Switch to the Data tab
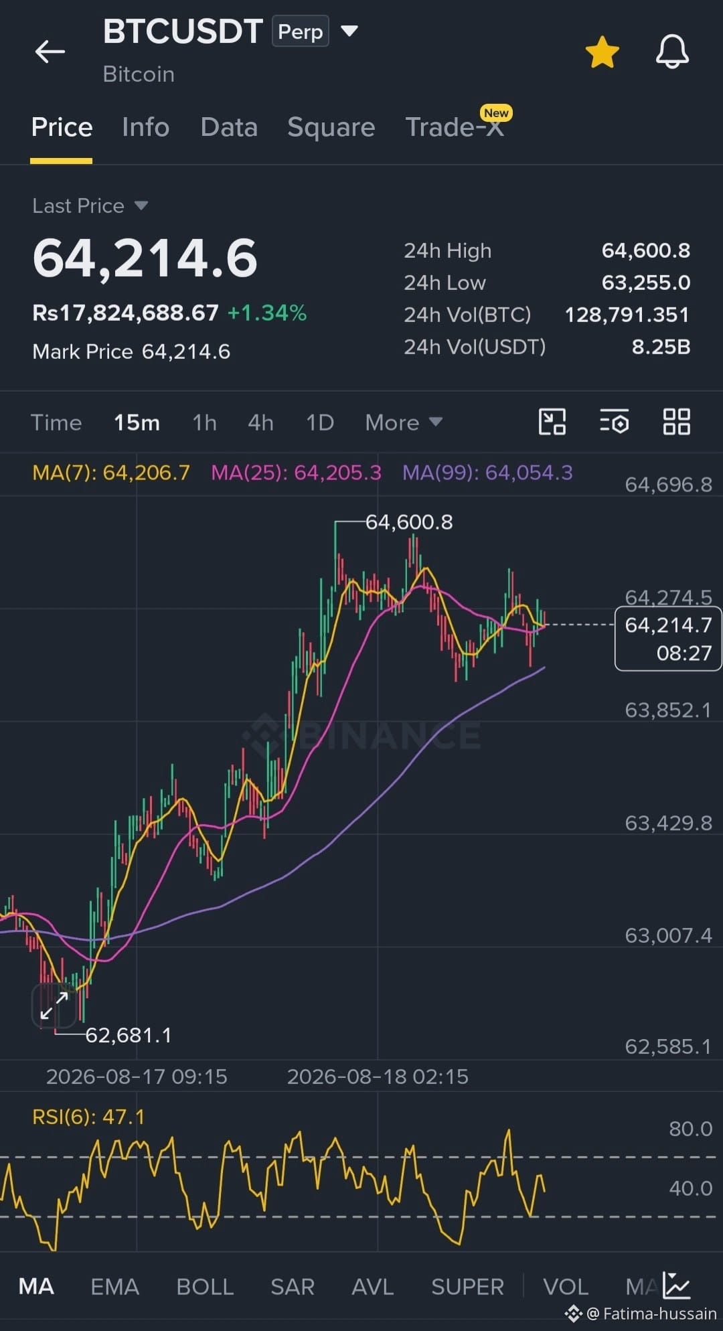723x1331 pixels. pyautogui.click(x=229, y=127)
